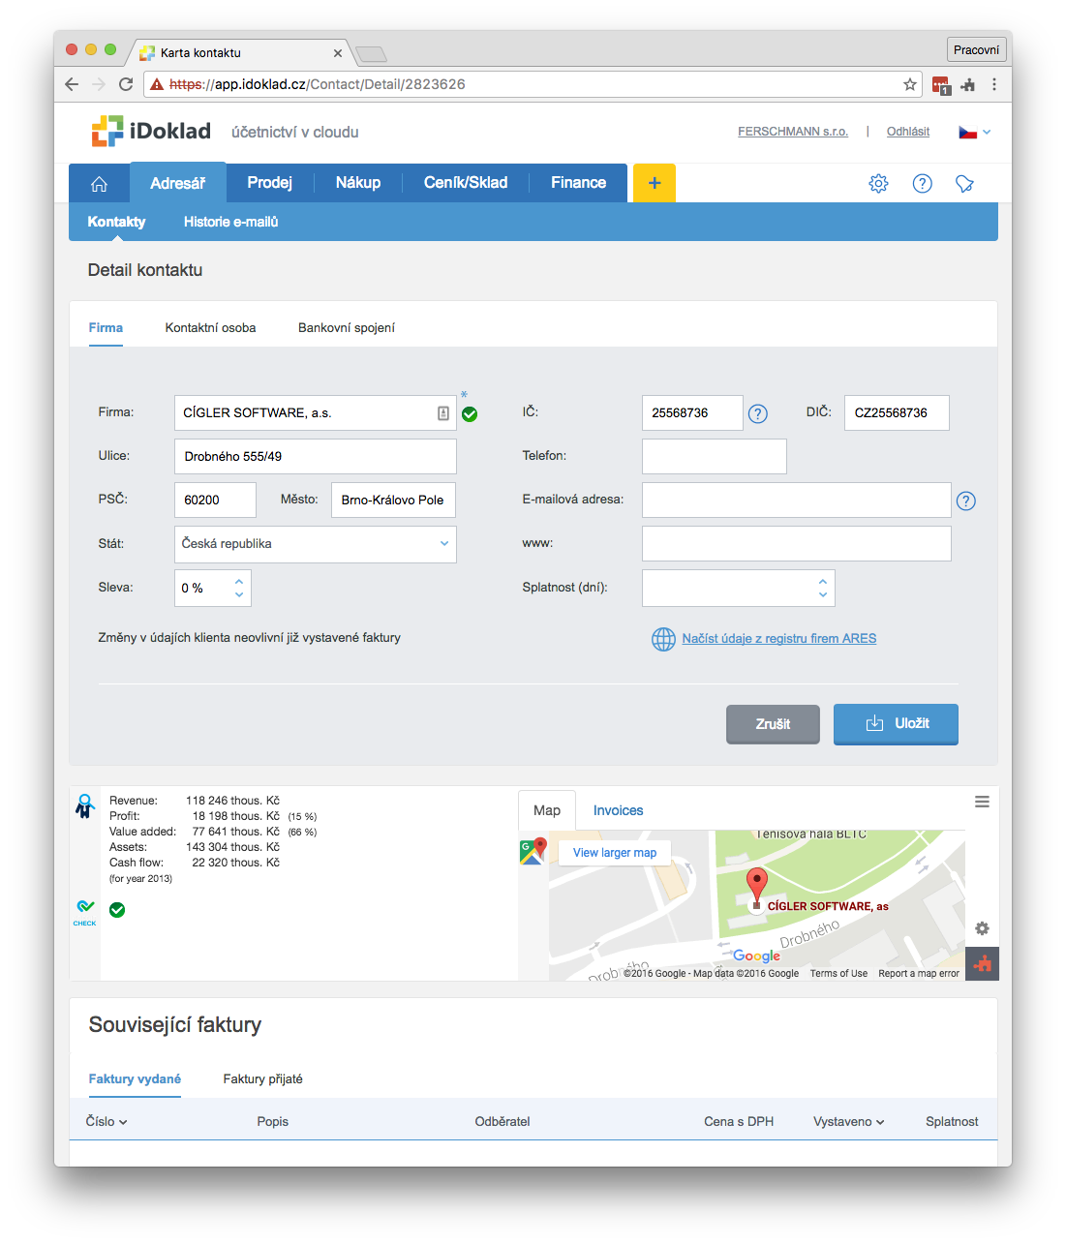Image resolution: width=1066 pixels, height=1244 pixels.
Task: Save the contact with the Uložit button
Action: click(896, 724)
